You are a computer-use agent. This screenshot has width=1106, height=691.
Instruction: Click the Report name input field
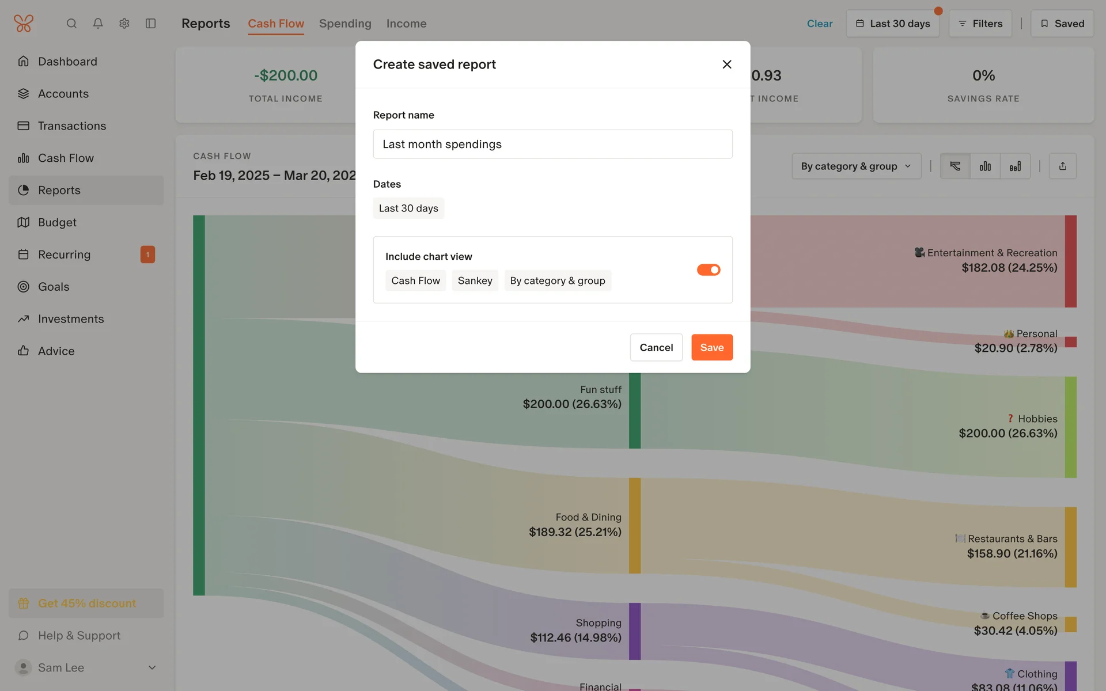point(552,144)
